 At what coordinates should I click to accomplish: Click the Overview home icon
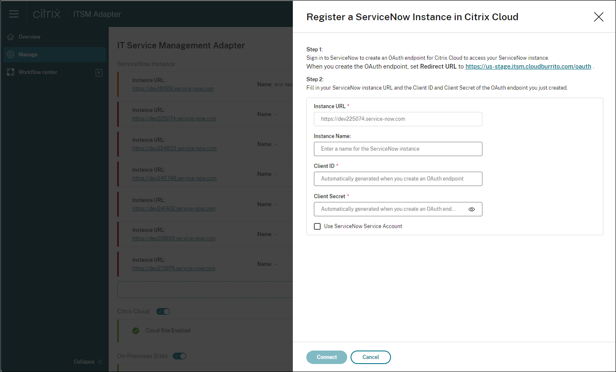(x=11, y=37)
